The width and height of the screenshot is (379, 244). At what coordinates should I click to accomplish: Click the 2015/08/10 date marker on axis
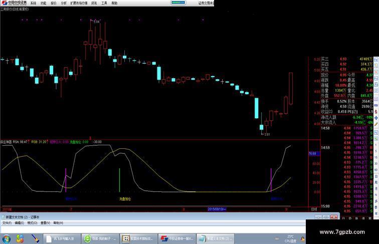click(217, 209)
